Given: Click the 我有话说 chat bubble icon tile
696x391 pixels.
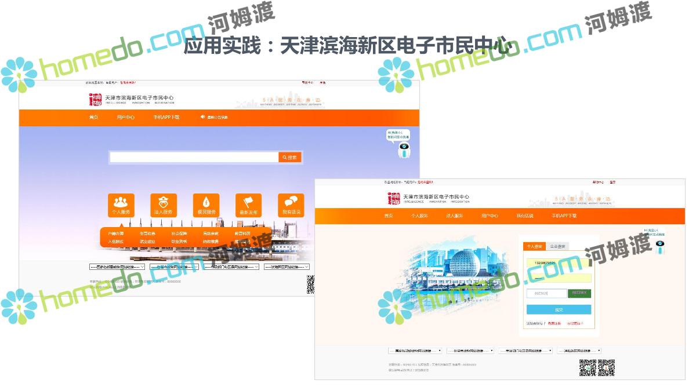Looking at the screenshot, I should click(291, 206).
